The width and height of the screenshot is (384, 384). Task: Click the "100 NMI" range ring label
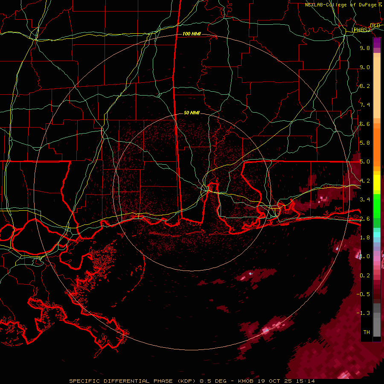(192, 34)
